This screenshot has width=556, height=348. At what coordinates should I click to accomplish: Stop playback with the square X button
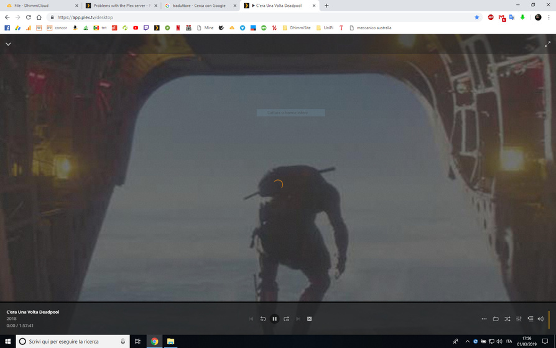click(309, 319)
